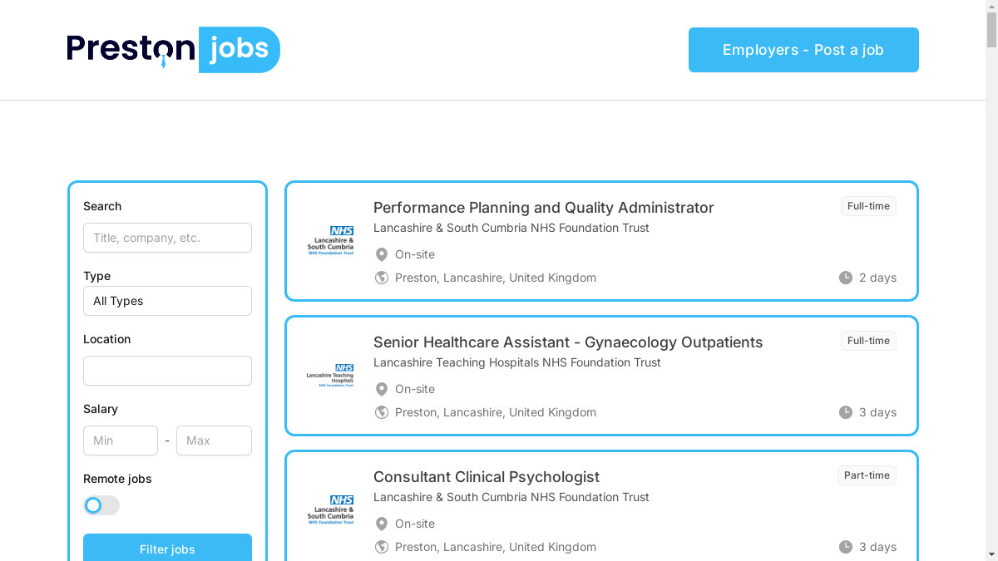Click the Max salary field
This screenshot has height=561, width=998.
pos(214,440)
